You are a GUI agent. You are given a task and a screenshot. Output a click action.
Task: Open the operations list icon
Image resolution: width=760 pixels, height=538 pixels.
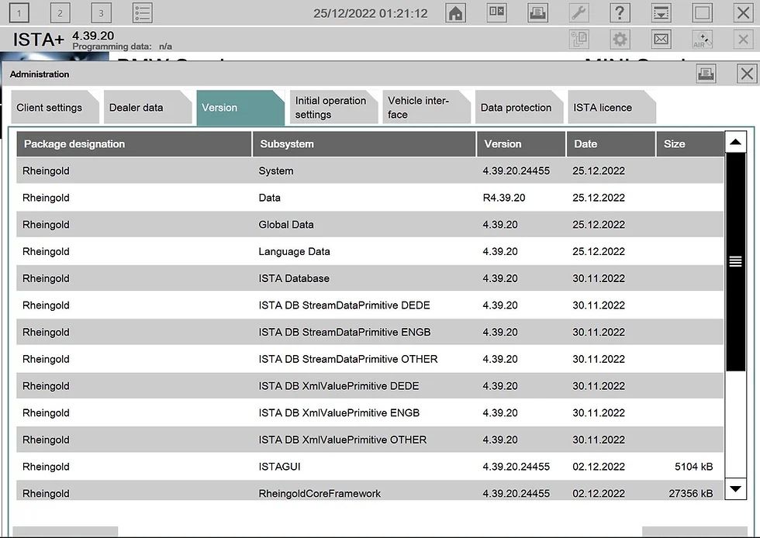coord(143,13)
